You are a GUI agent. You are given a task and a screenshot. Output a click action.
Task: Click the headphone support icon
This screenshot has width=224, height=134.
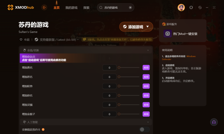[214, 122]
